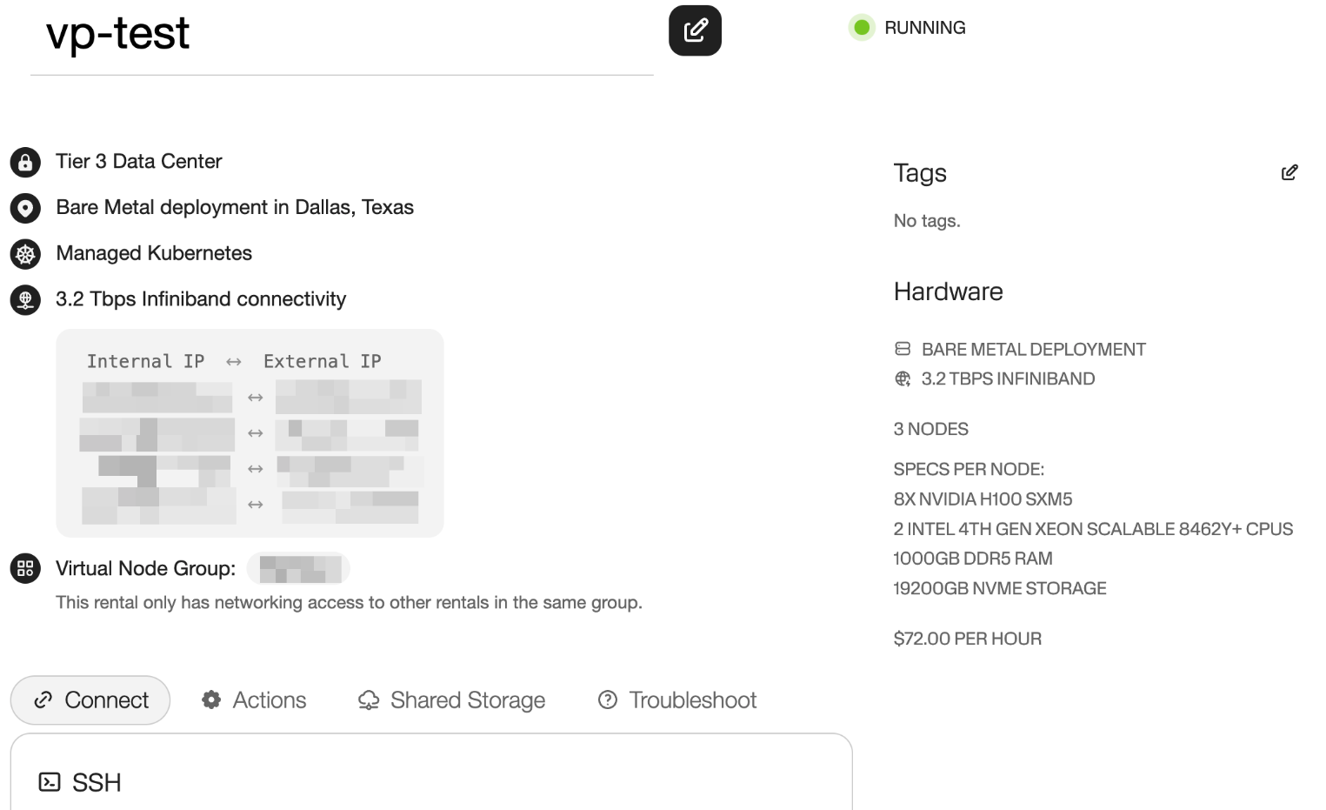The height and width of the screenshot is (810, 1326).
Task: Switch to the Actions tab
Action: click(x=254, y=700)
